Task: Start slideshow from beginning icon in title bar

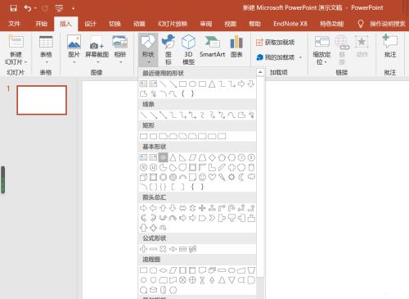Action: pos(59,8)
